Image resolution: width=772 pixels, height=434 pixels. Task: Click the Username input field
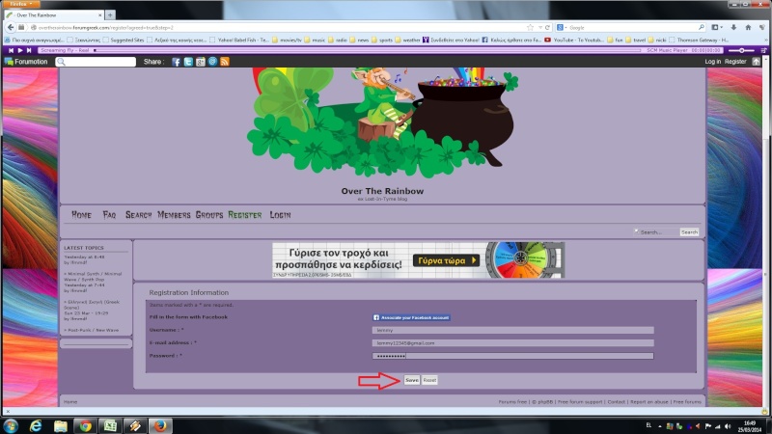coord(513,330)
